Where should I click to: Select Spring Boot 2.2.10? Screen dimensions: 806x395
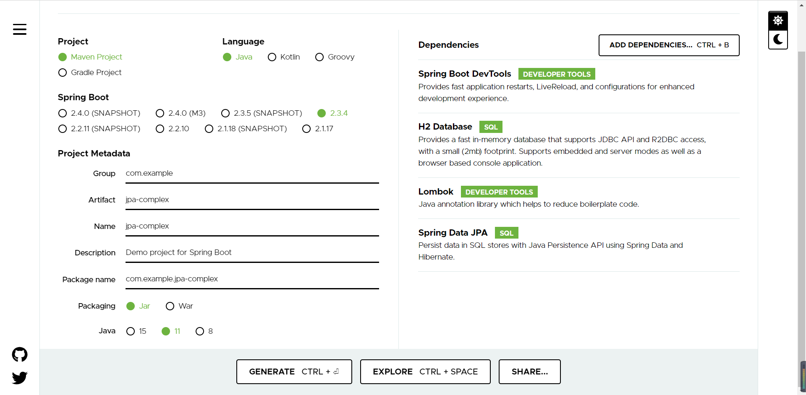[172, 129]
